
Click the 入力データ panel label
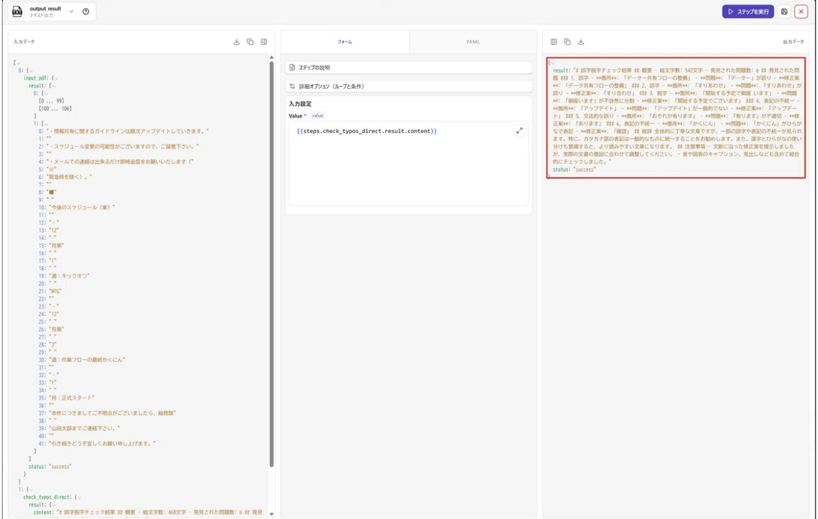[24, 41]
